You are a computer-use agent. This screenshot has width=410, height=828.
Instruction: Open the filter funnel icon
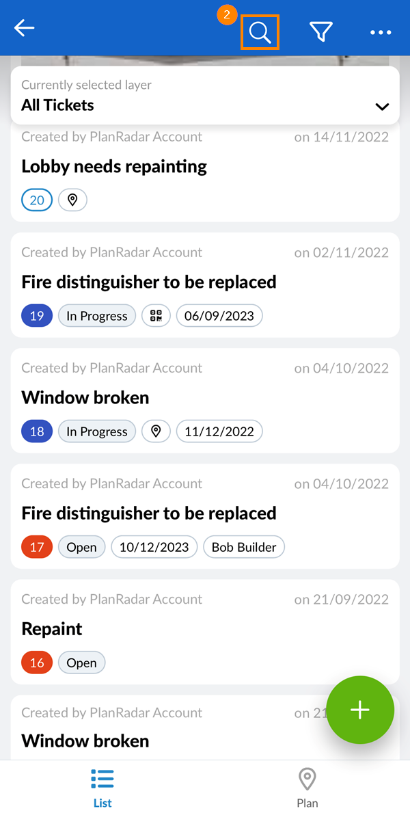pyautogui.click(x=320, y=31)
